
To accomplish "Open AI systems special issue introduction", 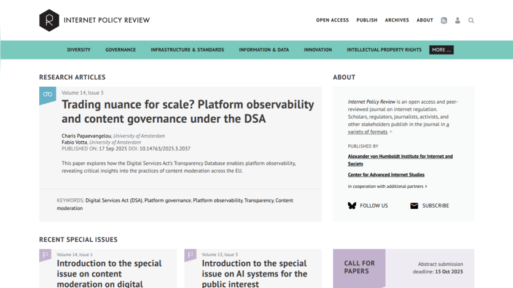I will pos(254,273).
